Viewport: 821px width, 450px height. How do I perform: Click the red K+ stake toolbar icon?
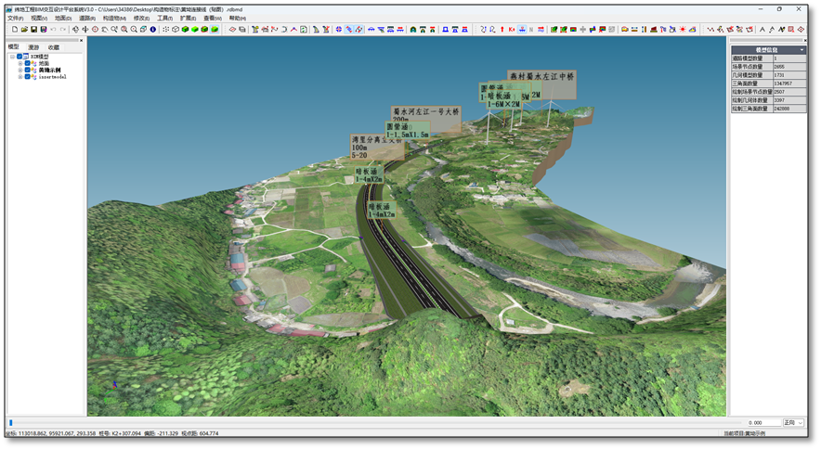tap(512, 30)
